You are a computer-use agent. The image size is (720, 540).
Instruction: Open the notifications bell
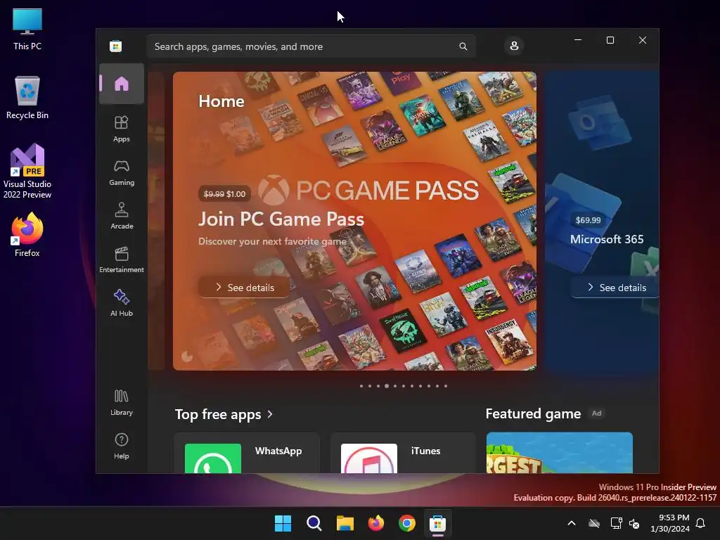[701, 523]
